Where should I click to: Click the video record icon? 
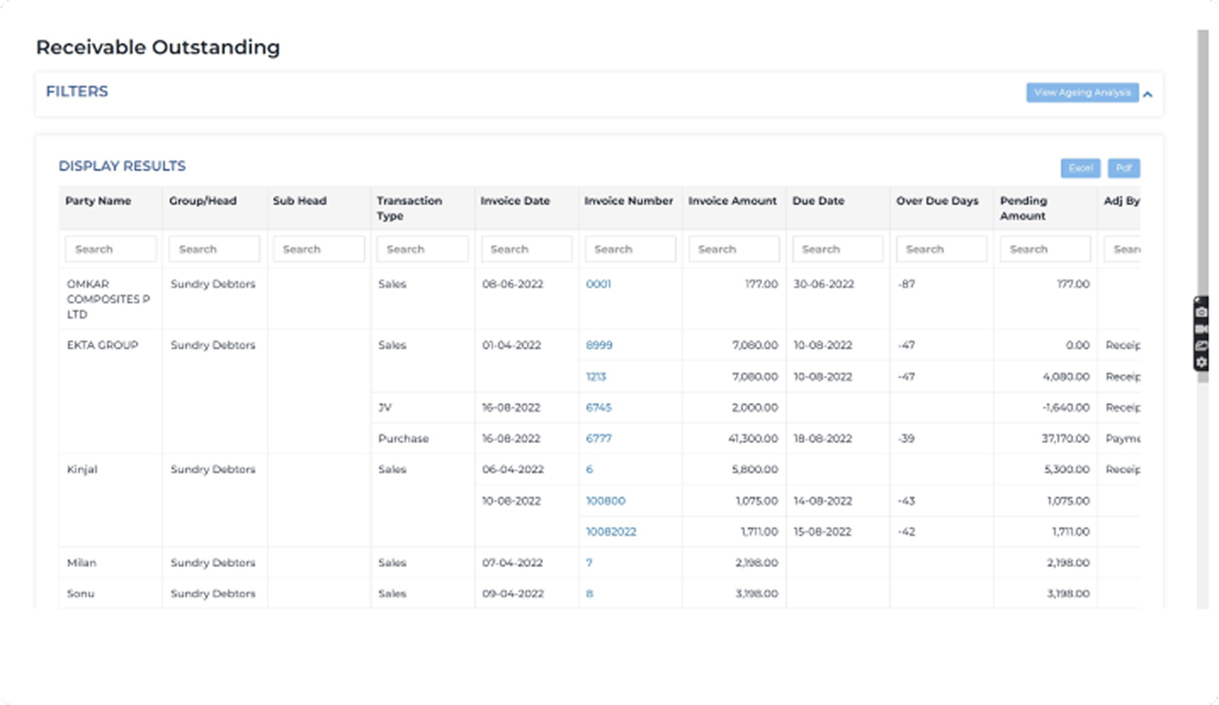click(x=1201, y=329)
